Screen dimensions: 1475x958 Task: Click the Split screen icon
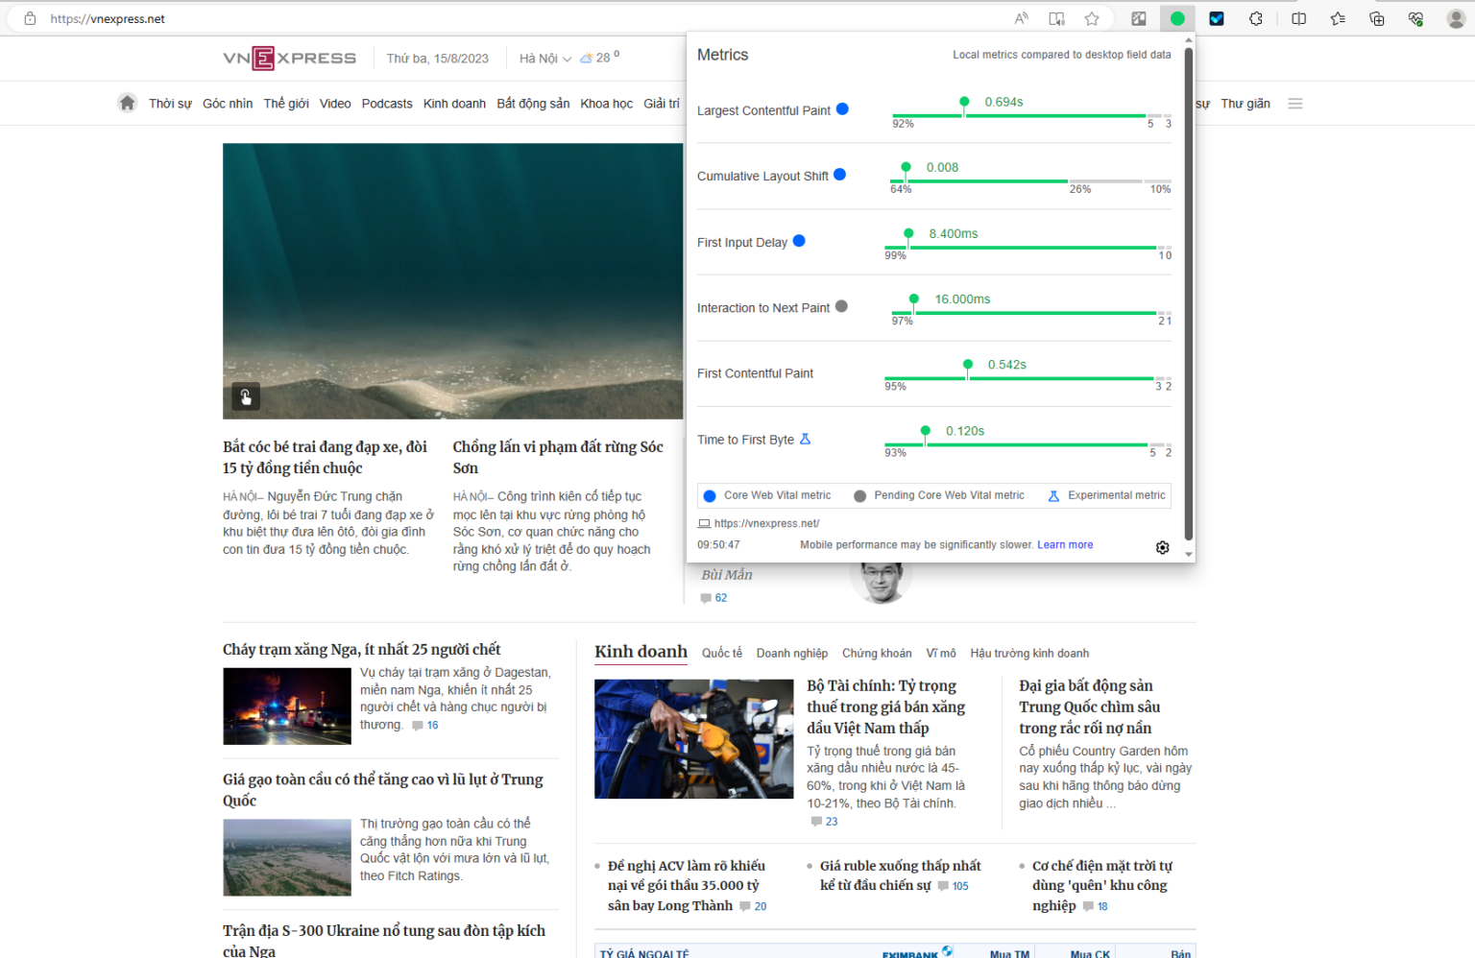tap(1299, 18)
